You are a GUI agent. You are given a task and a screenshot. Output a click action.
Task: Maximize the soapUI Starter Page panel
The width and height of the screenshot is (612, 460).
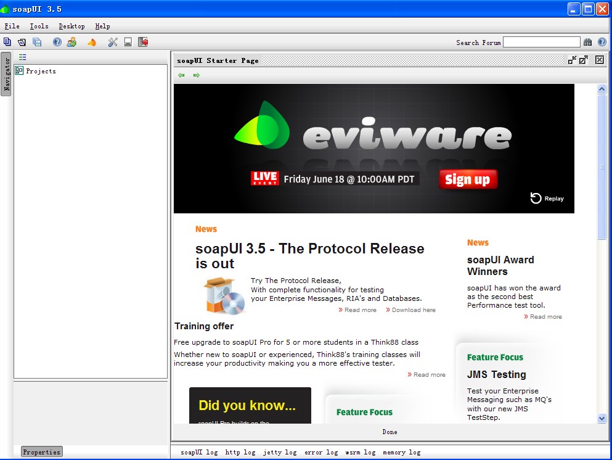[584, 60]
